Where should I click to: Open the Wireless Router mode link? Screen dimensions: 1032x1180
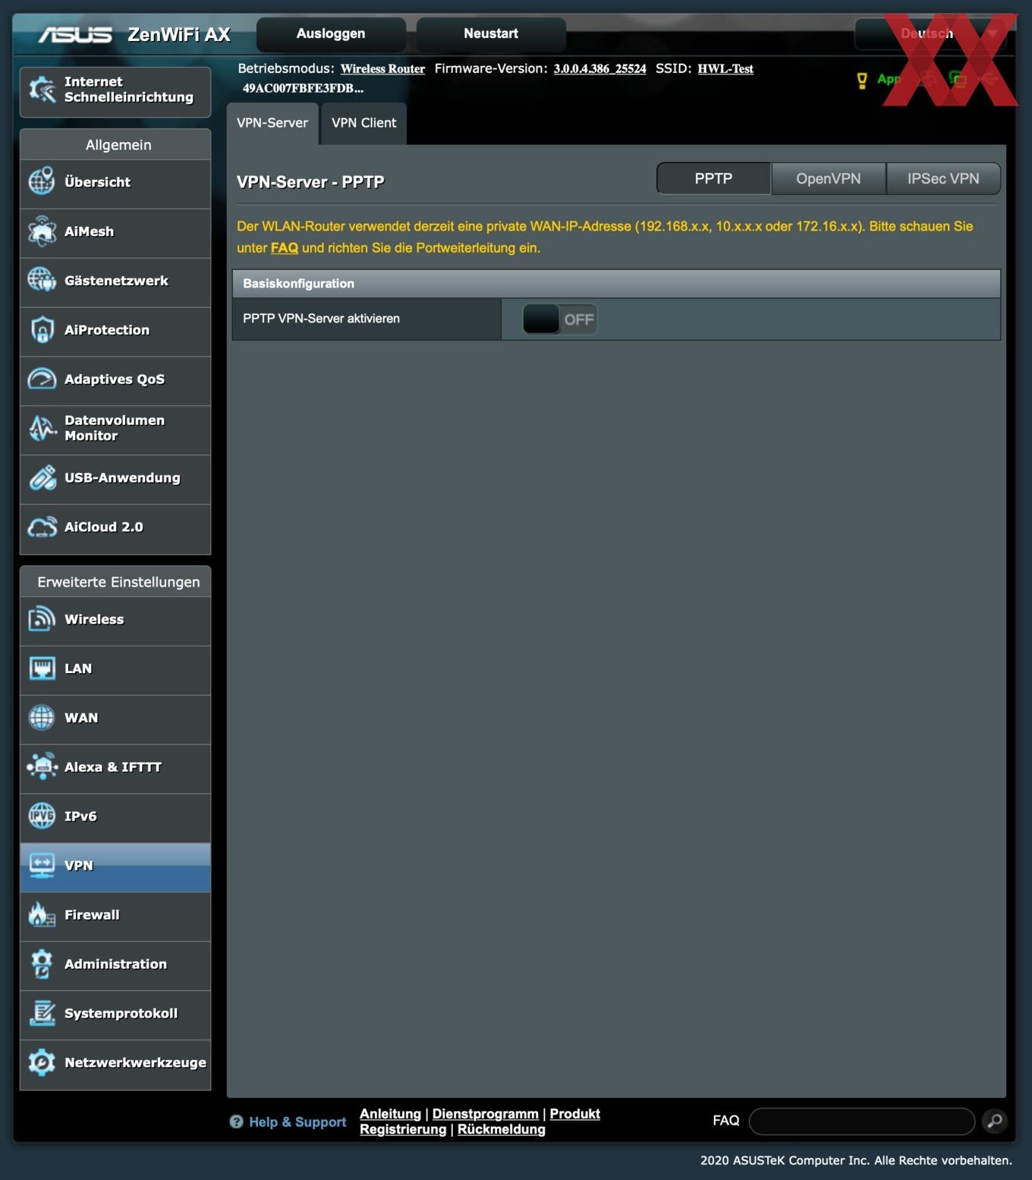[382, 68]
